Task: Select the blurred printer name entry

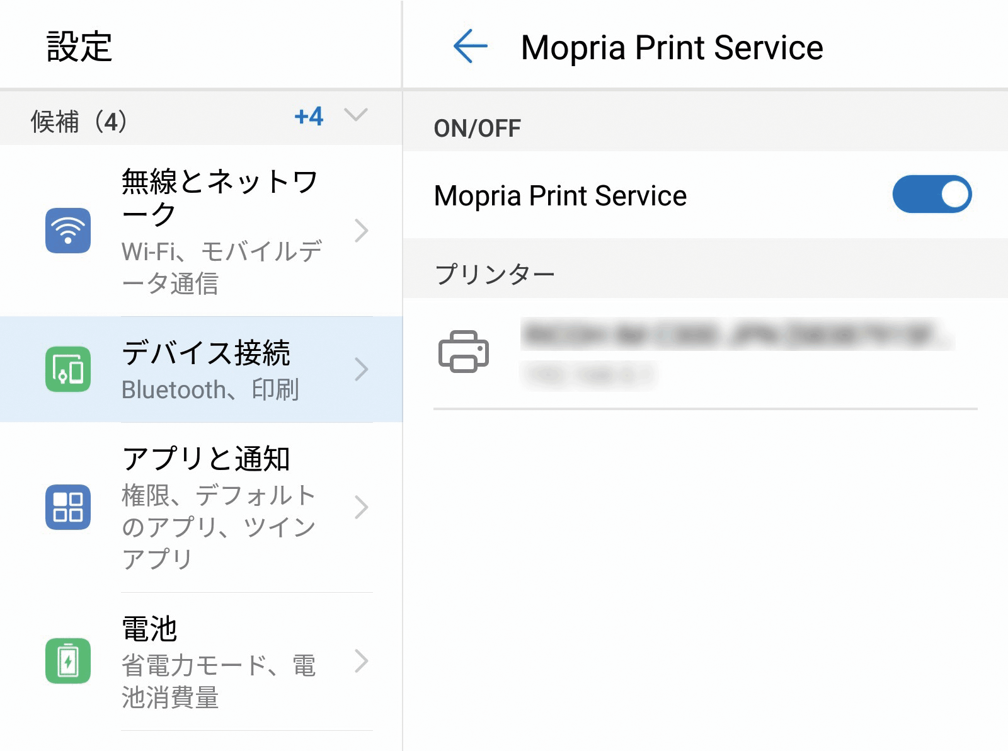Action: [x=737, y=335]
